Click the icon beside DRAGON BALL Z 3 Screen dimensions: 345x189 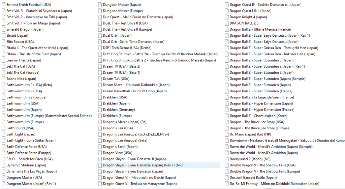[x=226, y=23]
